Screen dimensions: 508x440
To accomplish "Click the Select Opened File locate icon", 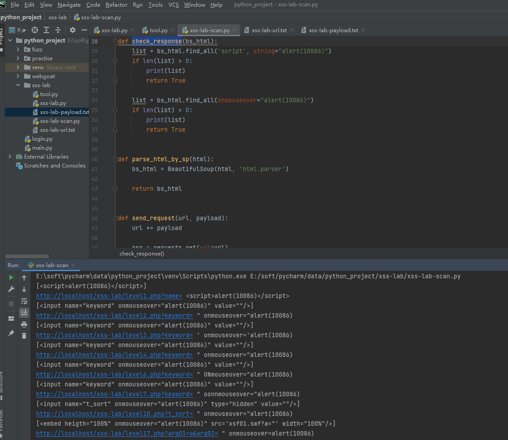I will 35,30.
